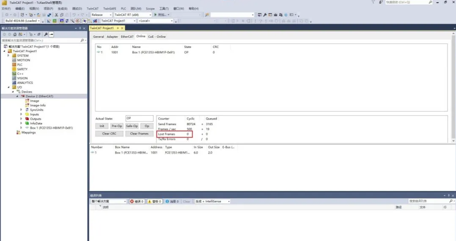Click the Pre-Op state button
456x241 pixels.
pos(117,126)
